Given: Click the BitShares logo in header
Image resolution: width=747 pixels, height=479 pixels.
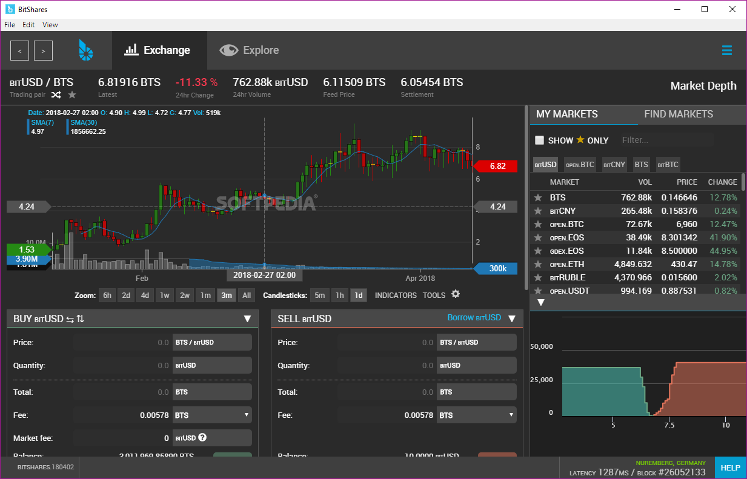Looking at the screenshot, I should tap(86, 50).
